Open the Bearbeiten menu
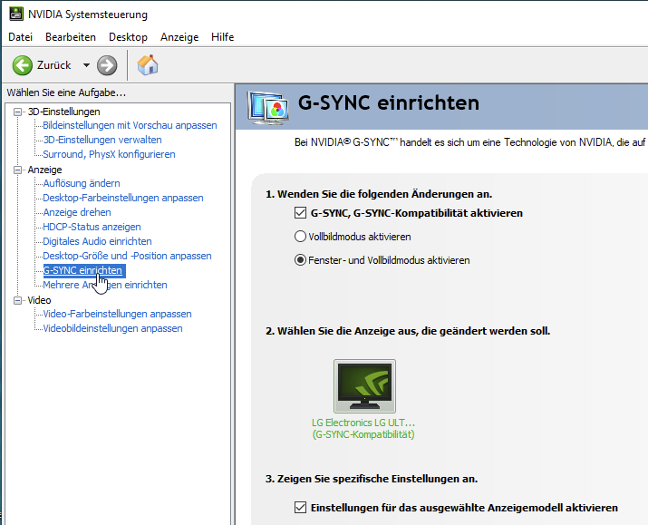 [x=71, y=37]
